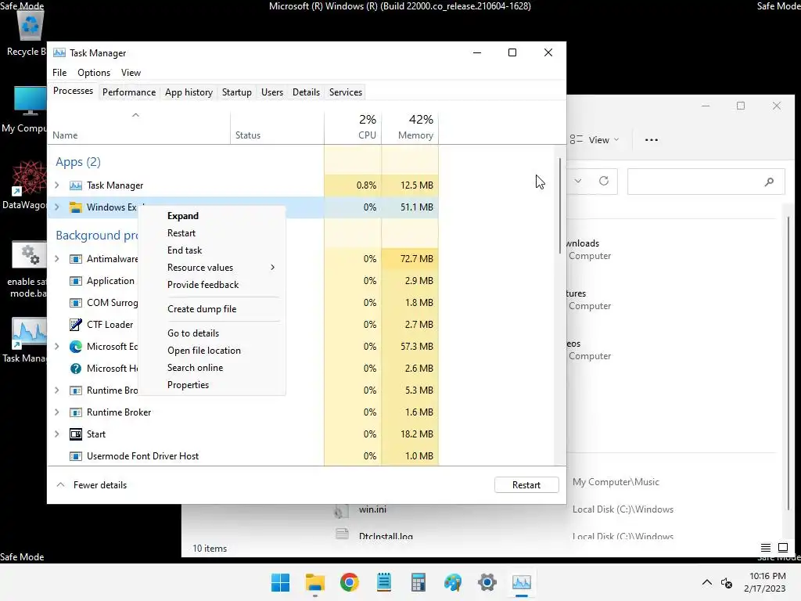Image resolution: width=801 pixels, height=601 pixels.
Task: Open the Services tab
Action: (x=345, y=92)
